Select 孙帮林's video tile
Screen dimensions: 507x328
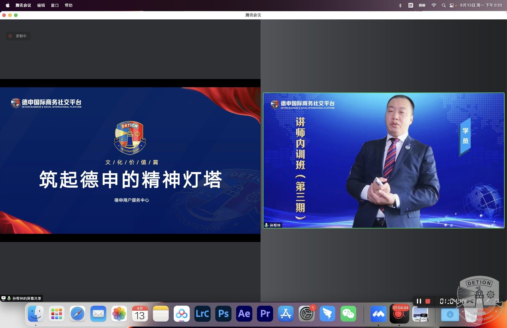pos(384,160)
